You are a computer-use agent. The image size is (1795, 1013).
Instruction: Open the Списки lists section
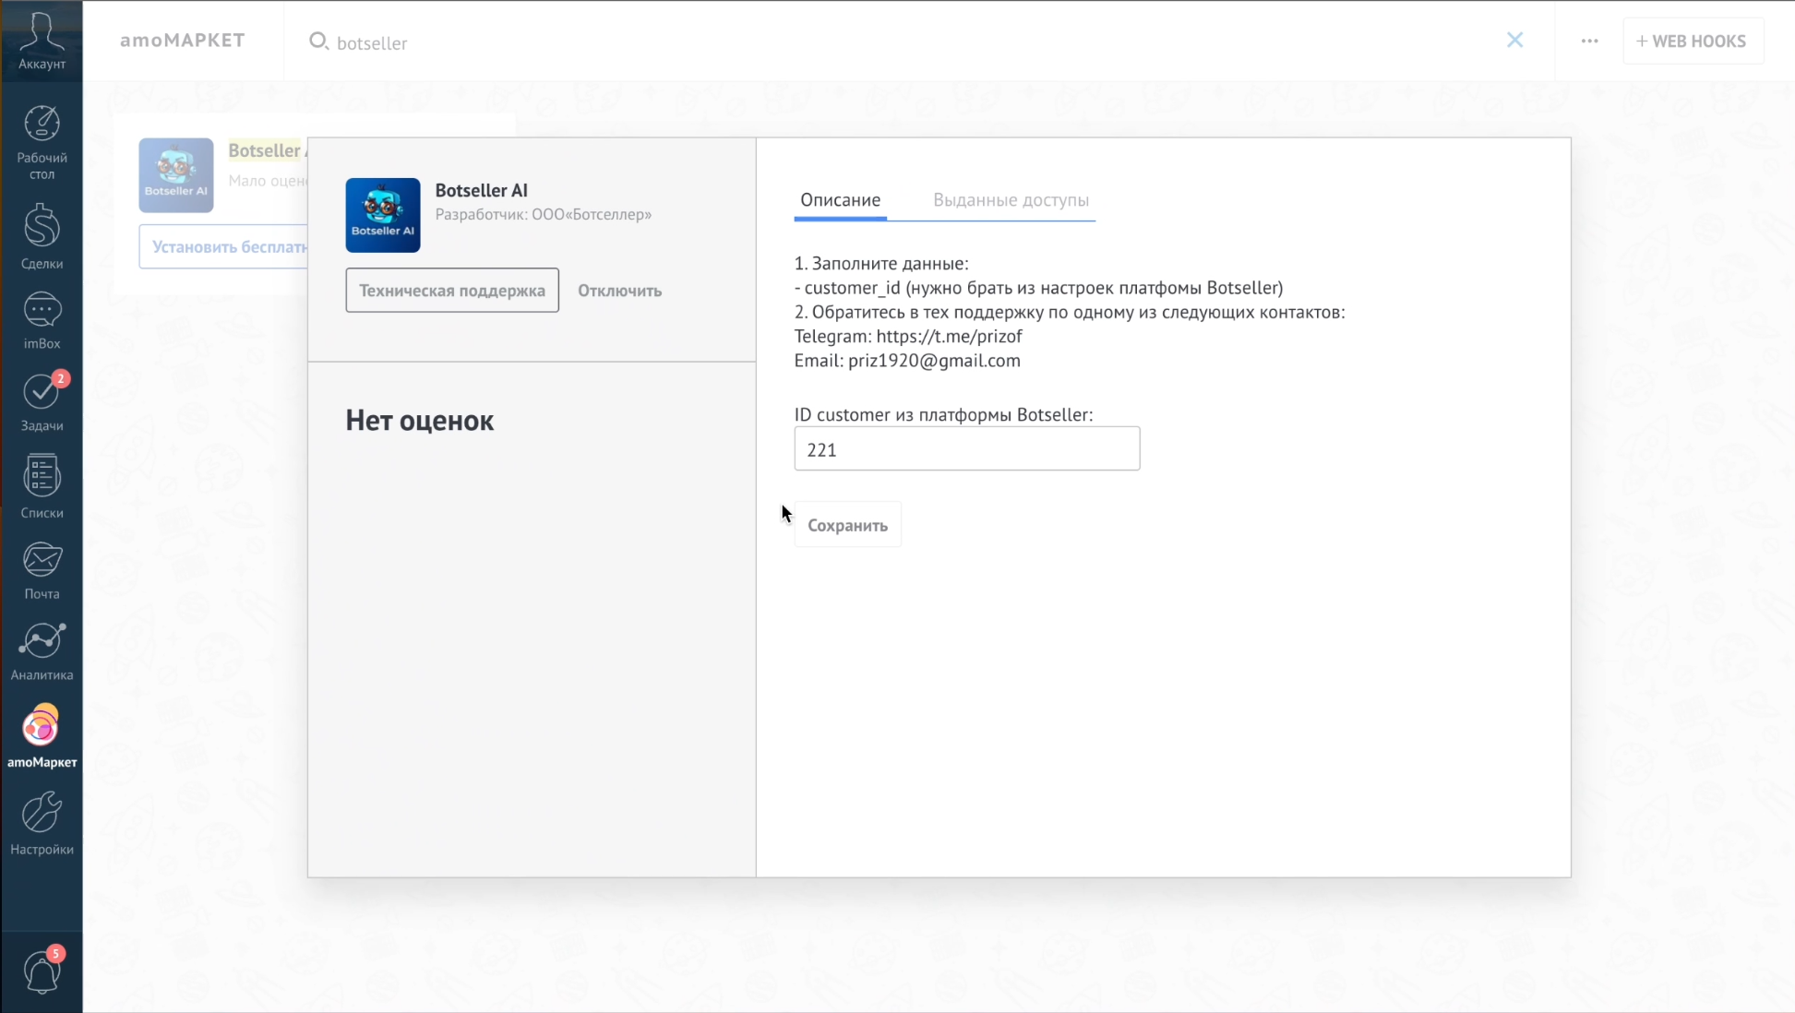pyautogui.click(x=42, y=486)
